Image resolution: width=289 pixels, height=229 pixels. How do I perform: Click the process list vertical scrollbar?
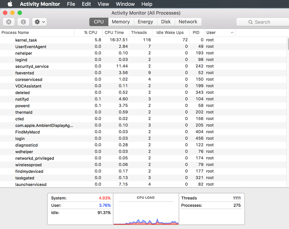pos(288,44)
